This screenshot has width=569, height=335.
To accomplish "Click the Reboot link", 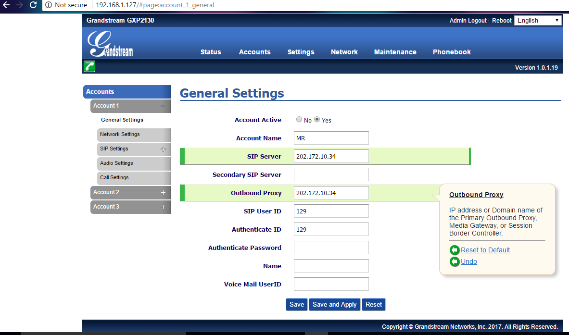I will coord(502,20).
